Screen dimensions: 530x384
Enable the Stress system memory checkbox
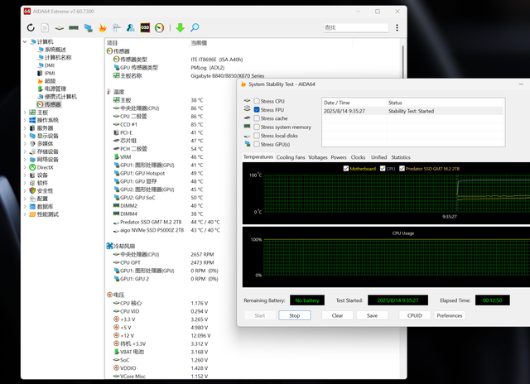pyautogui.click(x=257, y=127)
